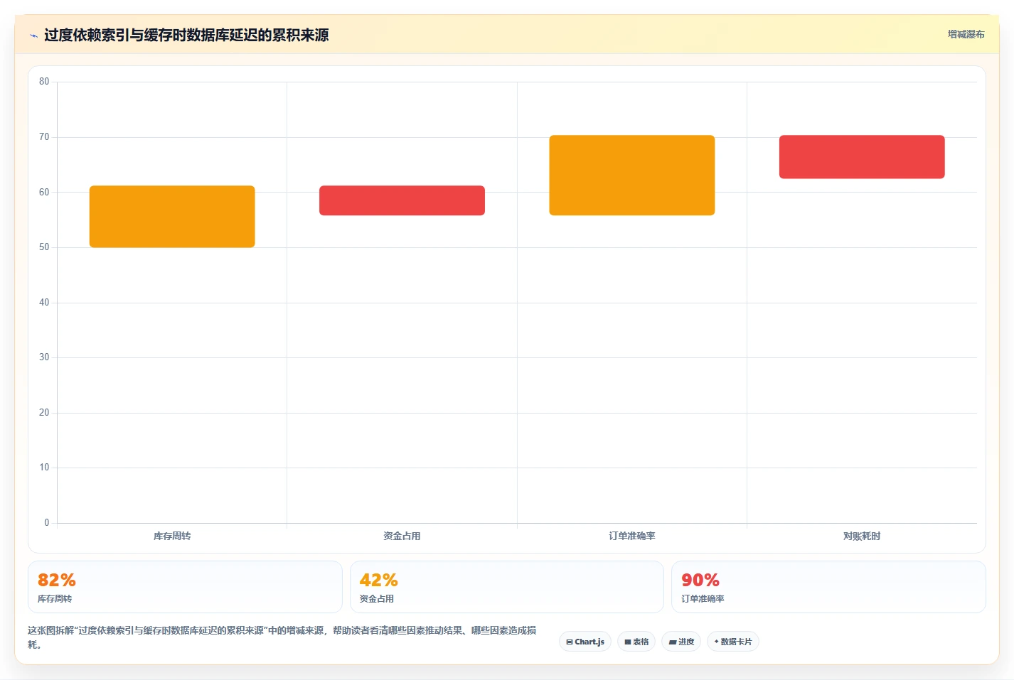Click the 表格 tag chip
1014x680 pixels.
[636, 642]
